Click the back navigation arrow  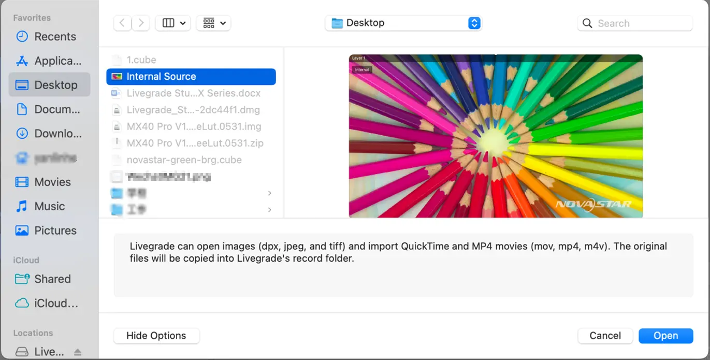pos(122,23)
